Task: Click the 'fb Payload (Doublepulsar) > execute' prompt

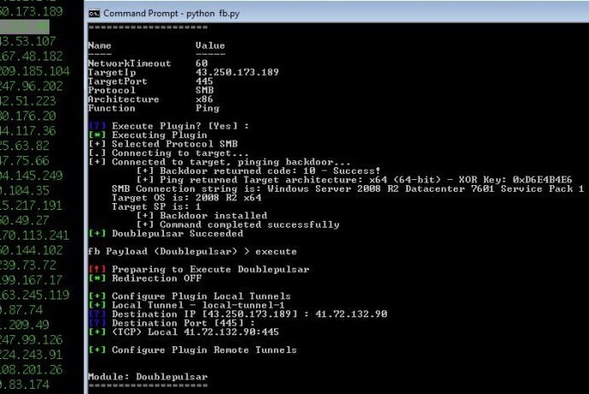Action: [192, 252]
